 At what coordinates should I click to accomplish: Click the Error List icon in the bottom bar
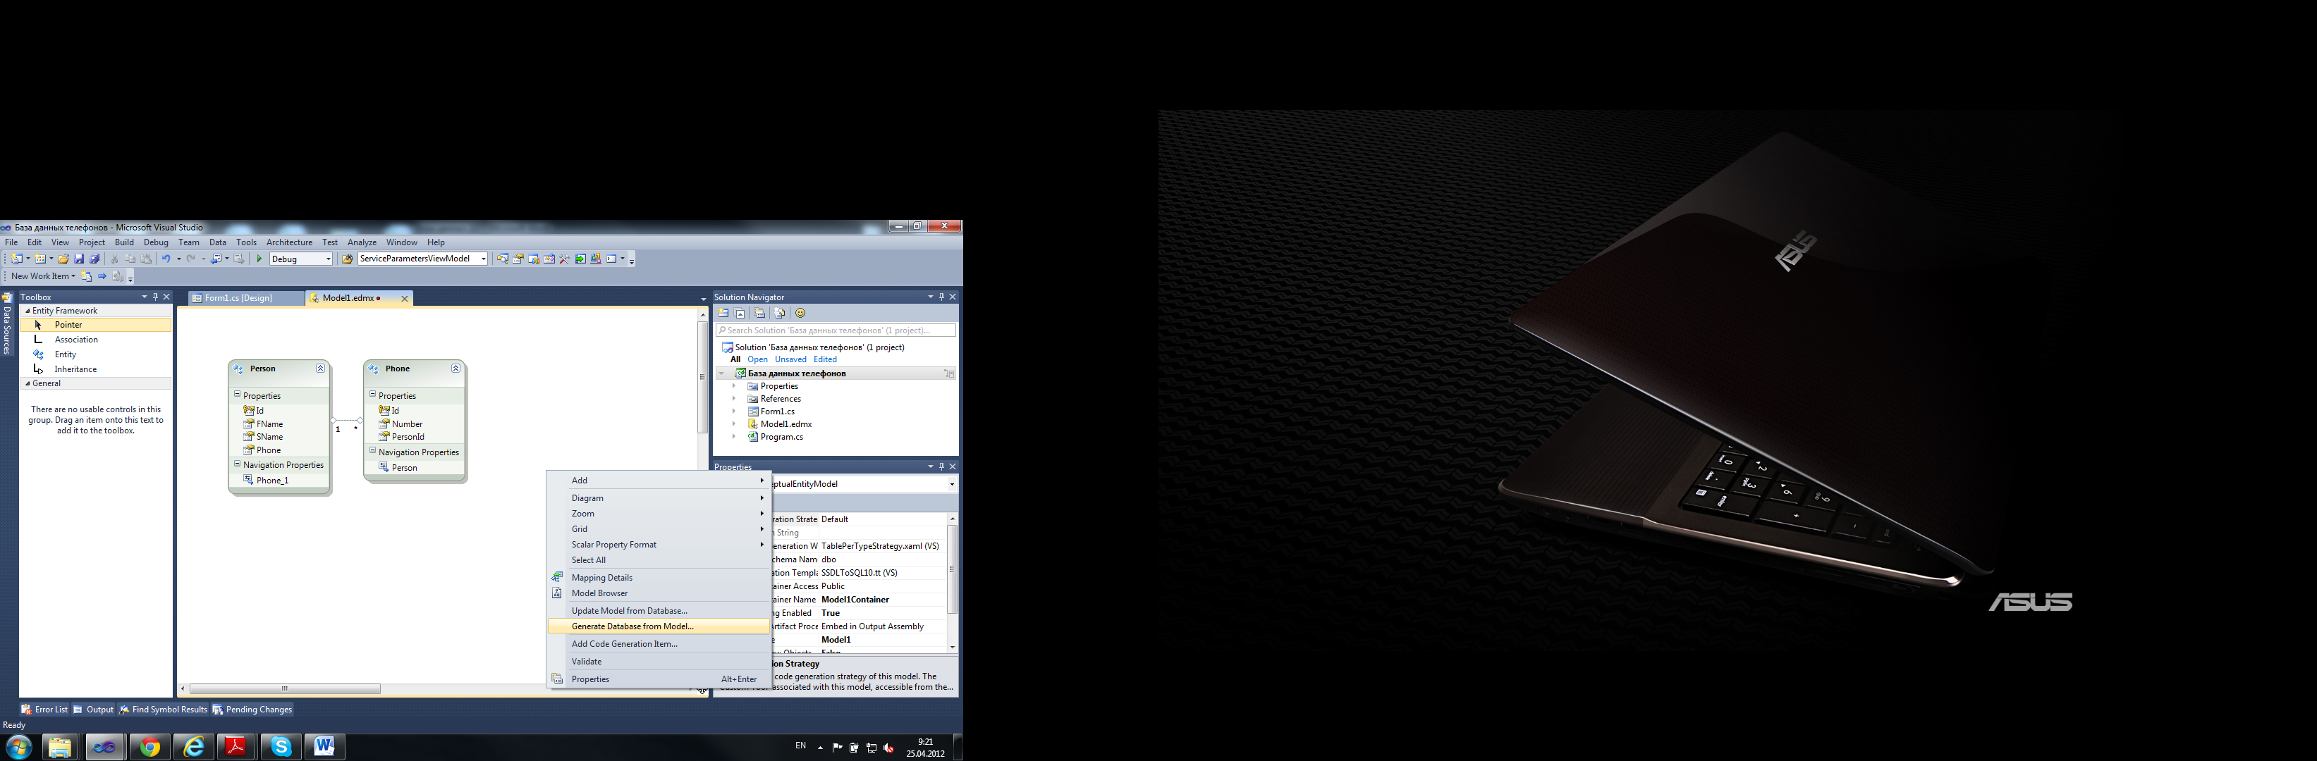click(27, 710)
